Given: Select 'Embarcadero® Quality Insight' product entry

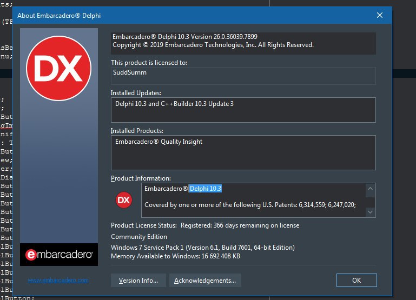Looking at the screenshot, I should pyautogui.click(x=159, y=142).
